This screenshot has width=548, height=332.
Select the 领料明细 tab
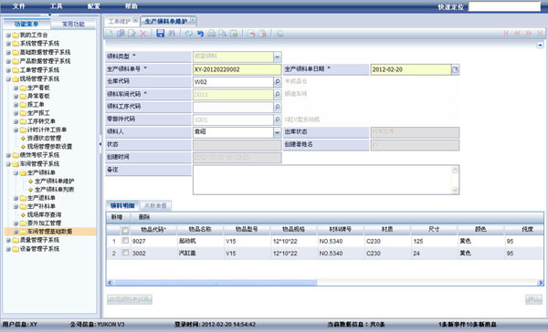(x=122, y=205)
